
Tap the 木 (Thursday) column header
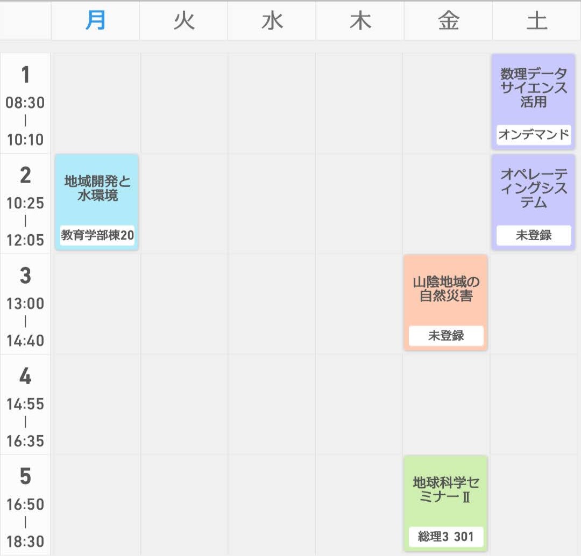[x=360, y=21]
